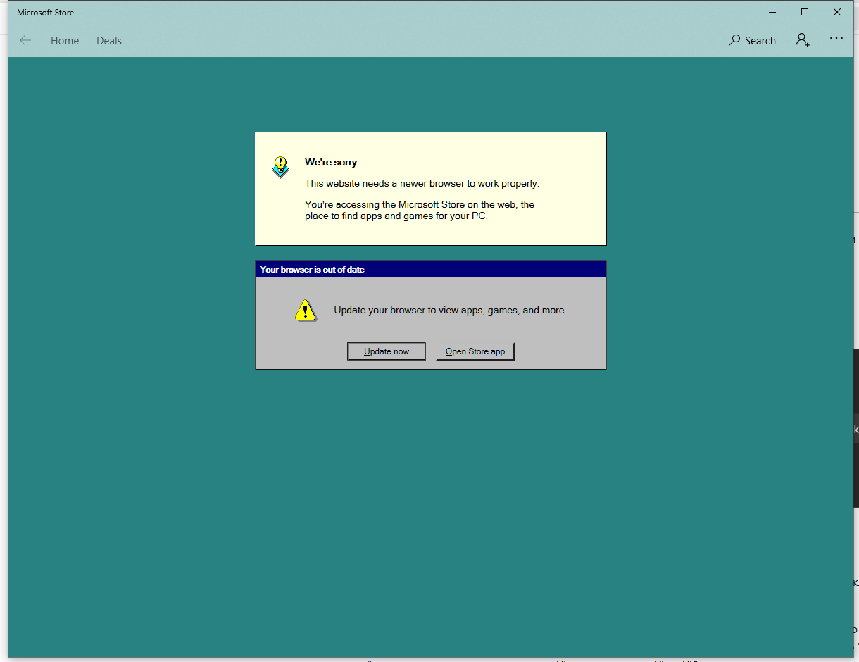
Task: Click the Microsoft Store window title text
Action: click(x=46, y=13)
